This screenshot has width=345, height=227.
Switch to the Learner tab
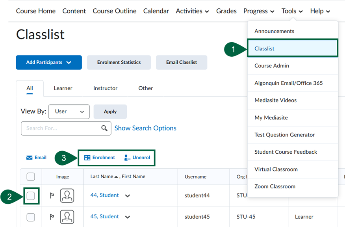[x=63, y=88]
